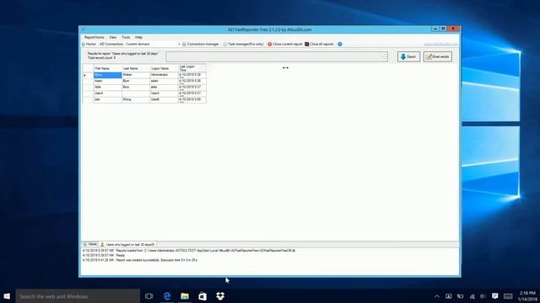This screenshot has height=303, width=540.
Task: Click the Report was created successfully log line
Action: pyautogui.click(x=140, y=260)
